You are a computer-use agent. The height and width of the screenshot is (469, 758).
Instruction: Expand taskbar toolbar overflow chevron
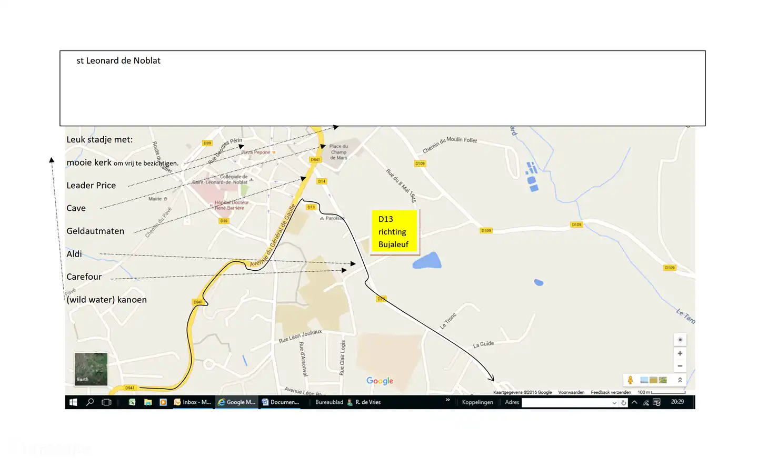tap(448, 401)
